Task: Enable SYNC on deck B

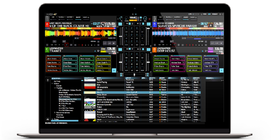Action: click(222, 38)
